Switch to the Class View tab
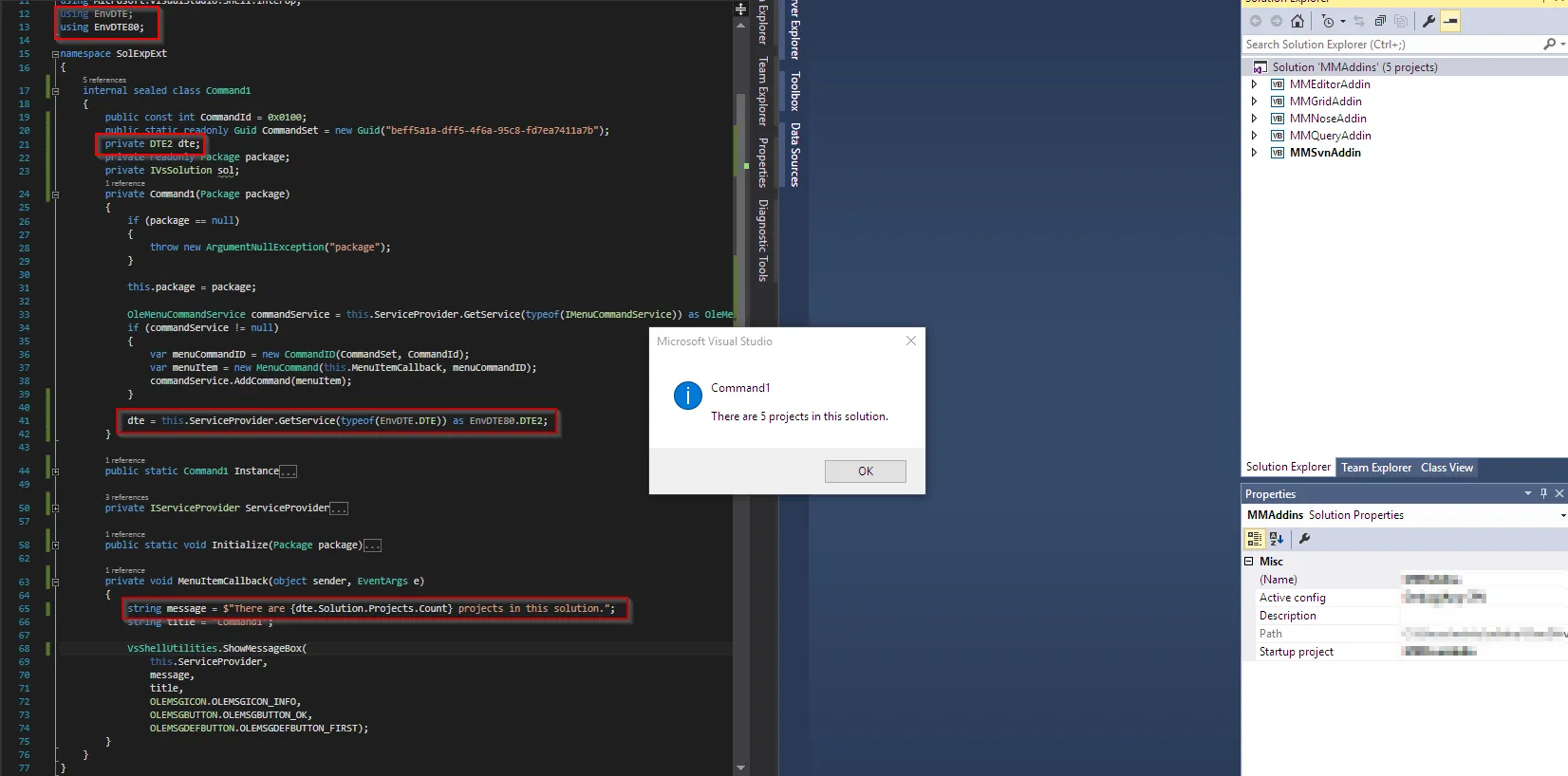Viewport: 1568px width, 776px height. (x=1447, y=468)
